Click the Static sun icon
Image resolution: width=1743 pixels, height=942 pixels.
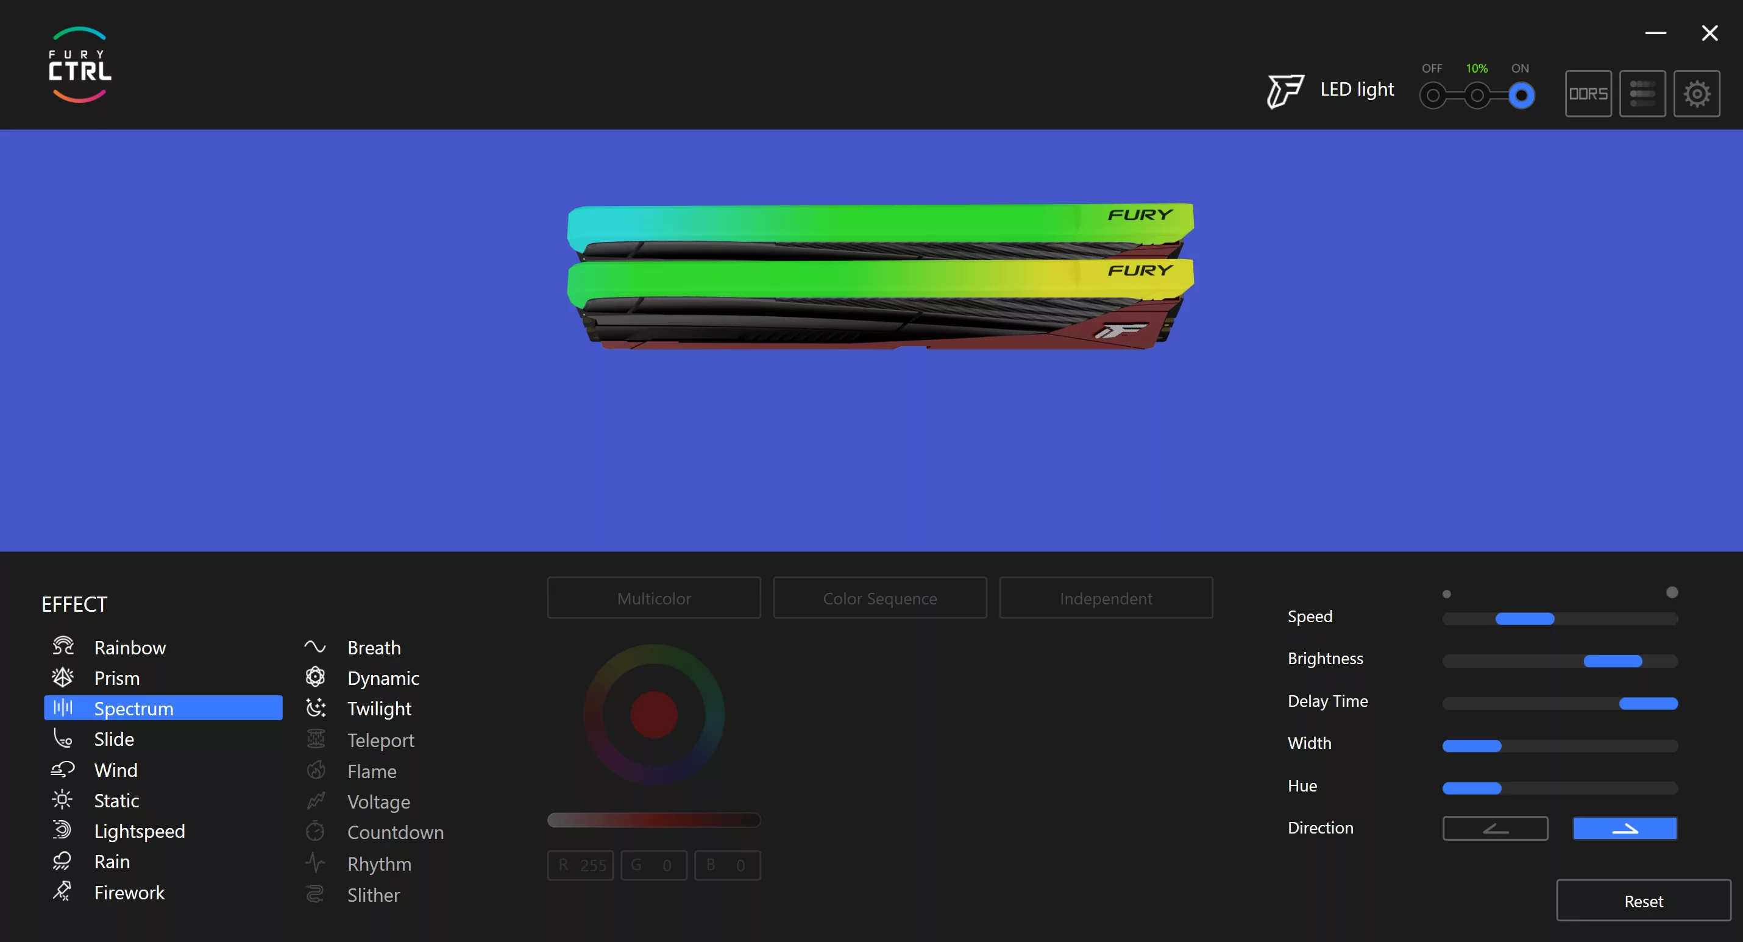(63, 800)
